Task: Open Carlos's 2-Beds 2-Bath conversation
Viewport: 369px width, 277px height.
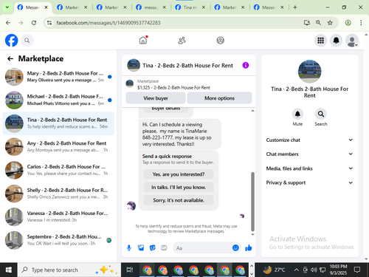Action: click(x=58, y=170)
